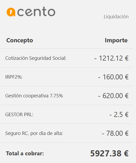The width and height of the screenshot is (136, 163).
Task: Click the - 2.5 € amount
Action: (x=119, y=115)
